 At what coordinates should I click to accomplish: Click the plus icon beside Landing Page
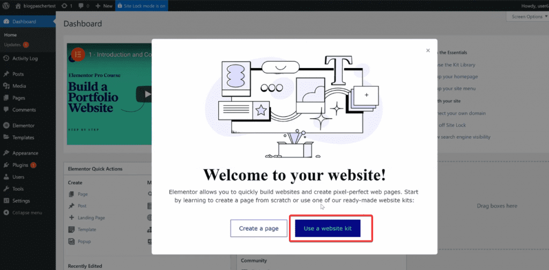tap(71, 217)
